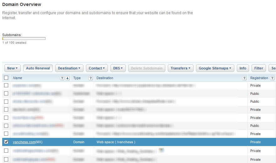Click the Auto Renewal button
276x163 pixels.
coord(38,68)
